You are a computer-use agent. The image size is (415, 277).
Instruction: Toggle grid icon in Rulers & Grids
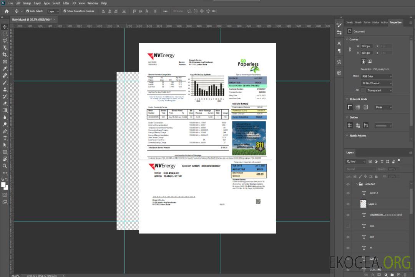click(x=358, y=107)
